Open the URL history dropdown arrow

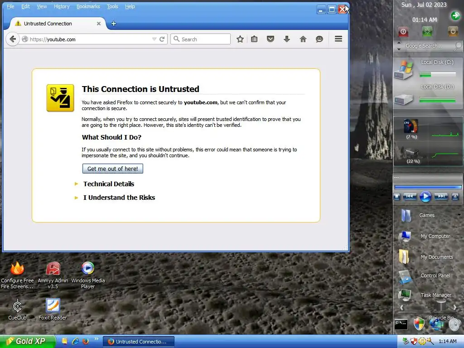pyautogui.click(x=154, y=39)
